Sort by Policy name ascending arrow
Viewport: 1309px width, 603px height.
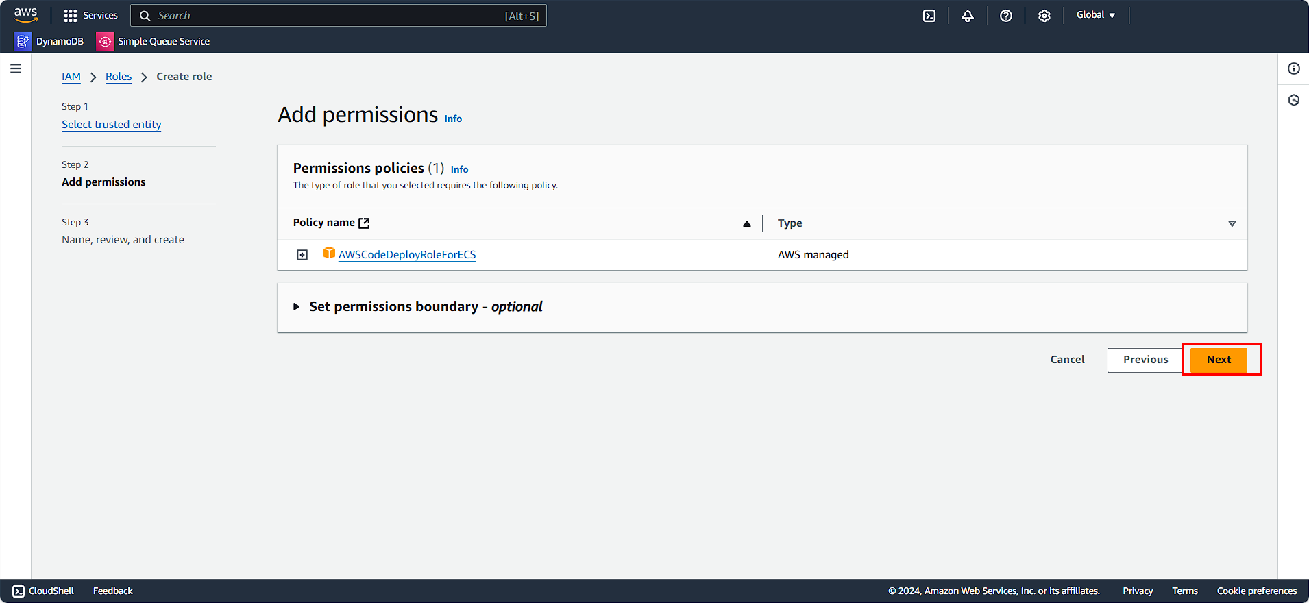(747, 223)
